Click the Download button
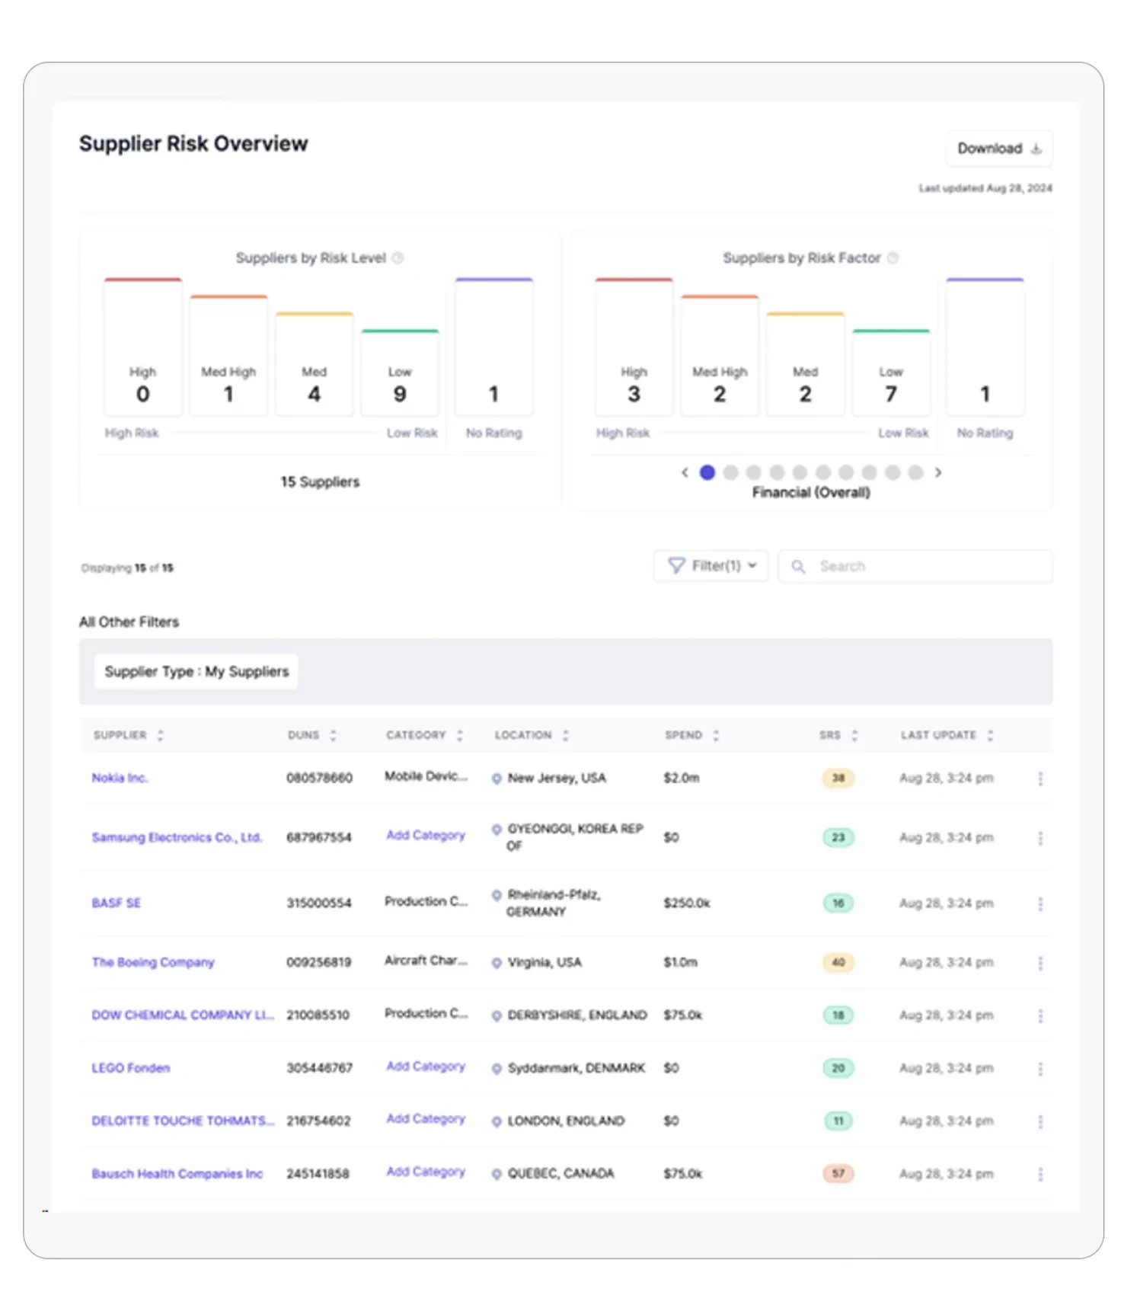Image resolution: width=1121 pixels, height=1308 pixels. [x=998, y=149]
